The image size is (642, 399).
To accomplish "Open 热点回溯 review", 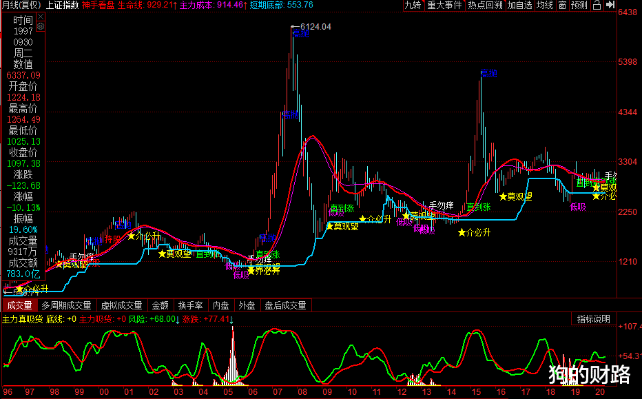I will (485, 5).
